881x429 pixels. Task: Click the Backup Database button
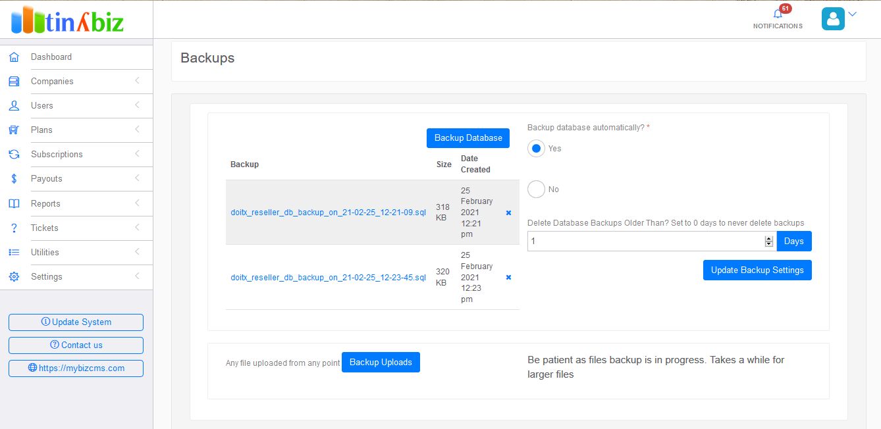[468, 138]
